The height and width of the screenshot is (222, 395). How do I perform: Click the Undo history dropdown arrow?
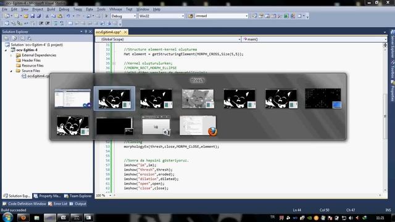pyautogui.click(x=73, y=16)
